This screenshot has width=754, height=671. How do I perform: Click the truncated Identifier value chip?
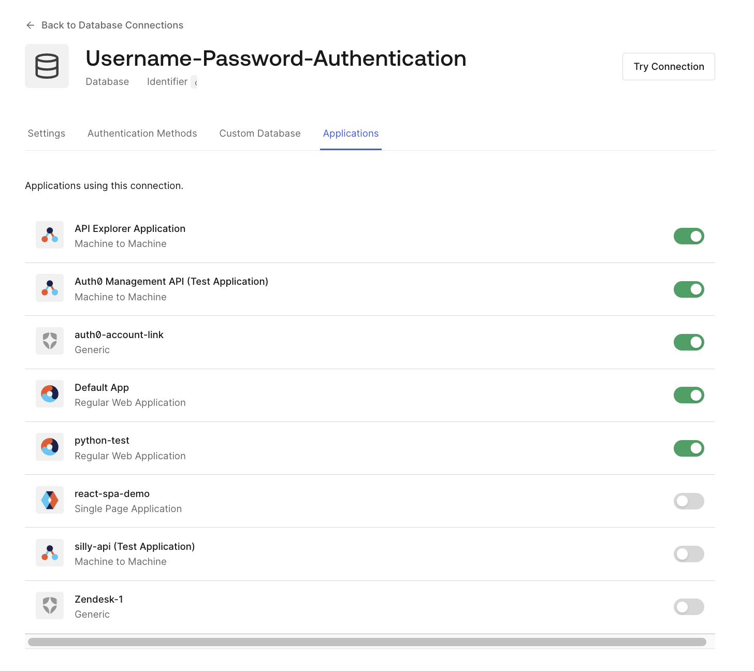pyautogui.click(x=194, y=82)
